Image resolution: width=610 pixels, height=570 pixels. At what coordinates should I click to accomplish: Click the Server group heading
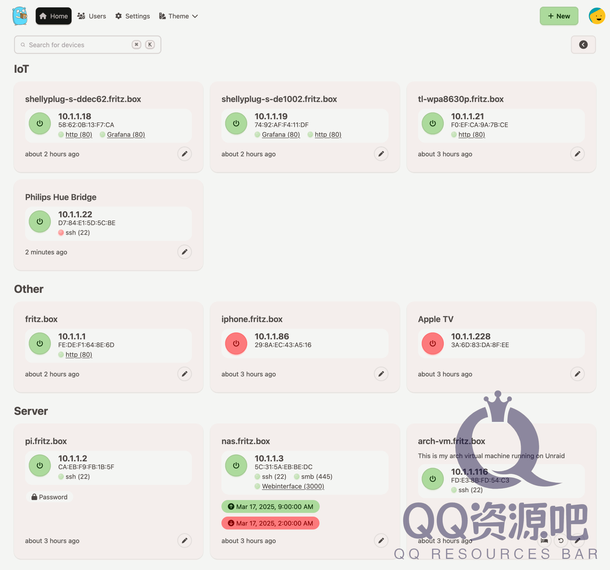pos(31,411)
